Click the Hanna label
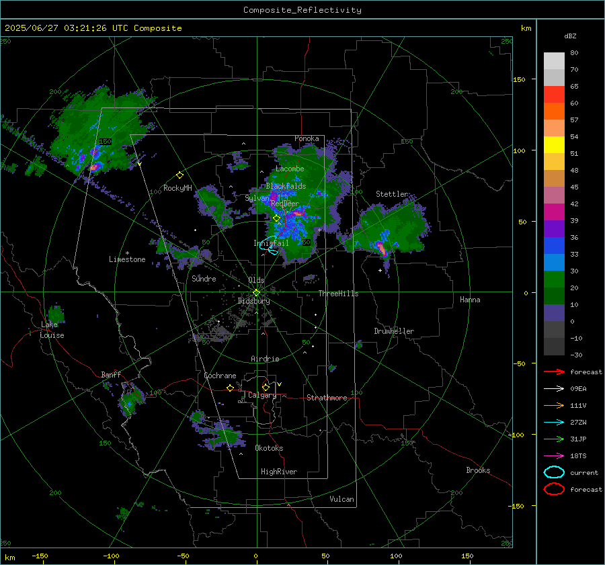Image resolution: width=605 pixels, height=565 pixels. 470,300
